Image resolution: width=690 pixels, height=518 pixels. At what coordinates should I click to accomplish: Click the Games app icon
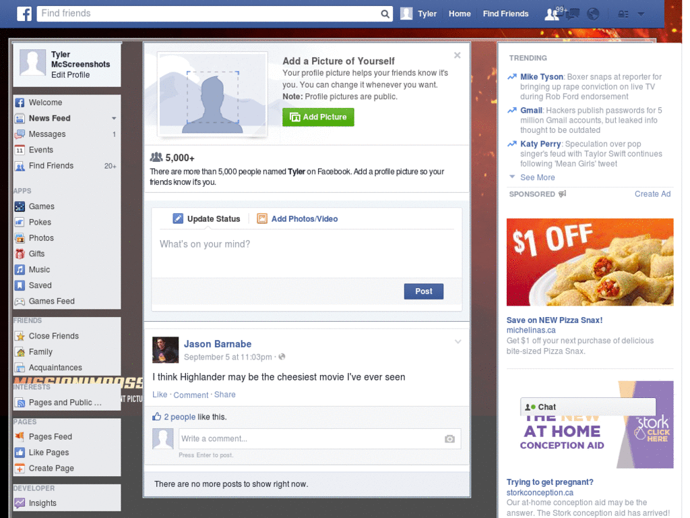coord(20,206)
